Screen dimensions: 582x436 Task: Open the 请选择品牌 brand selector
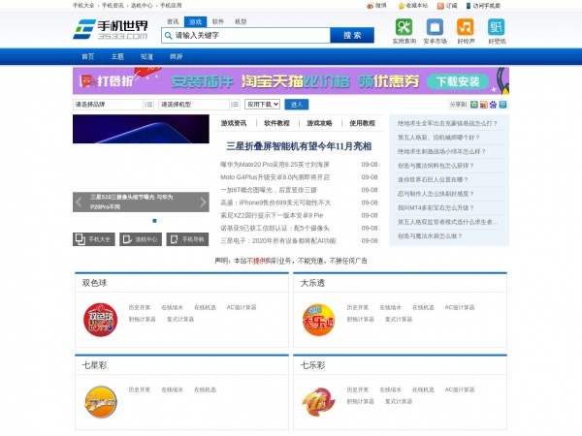108,105
